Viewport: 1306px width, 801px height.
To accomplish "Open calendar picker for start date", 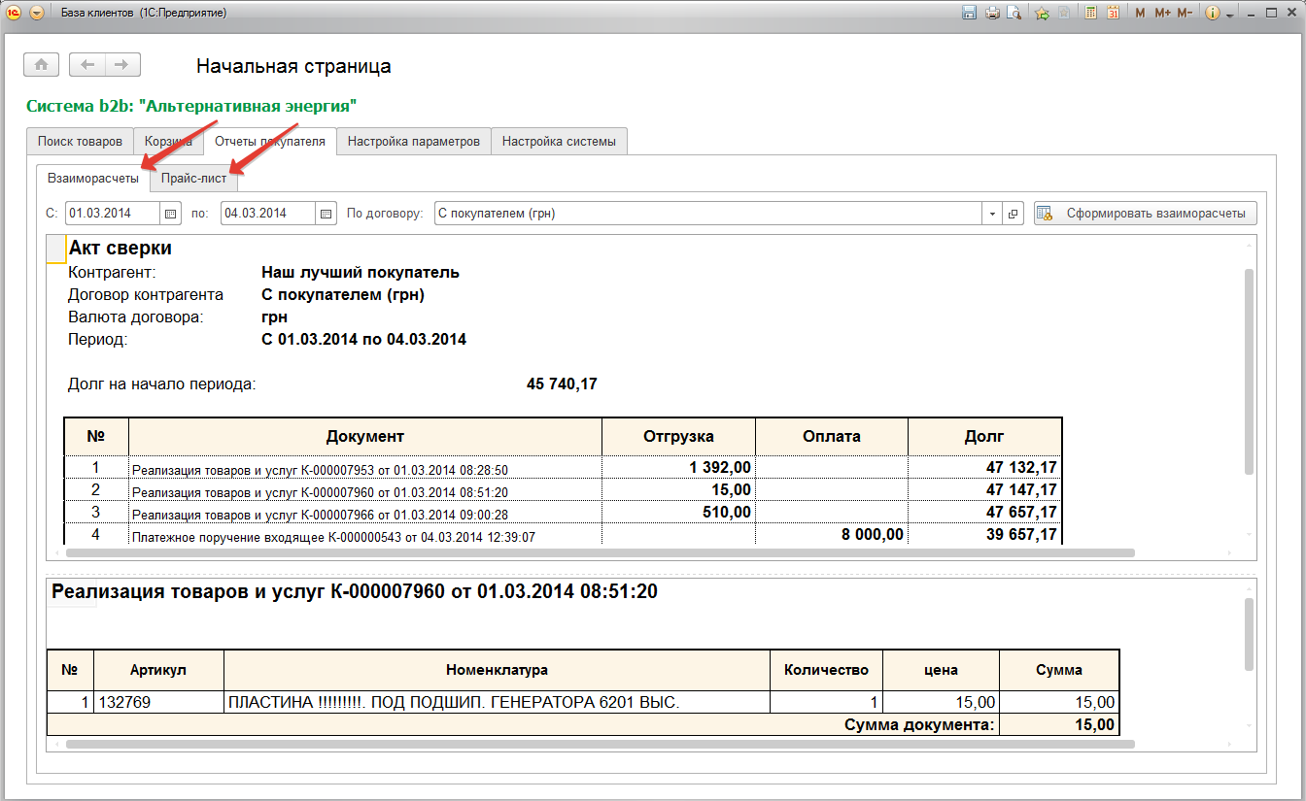I will point(170,214).
